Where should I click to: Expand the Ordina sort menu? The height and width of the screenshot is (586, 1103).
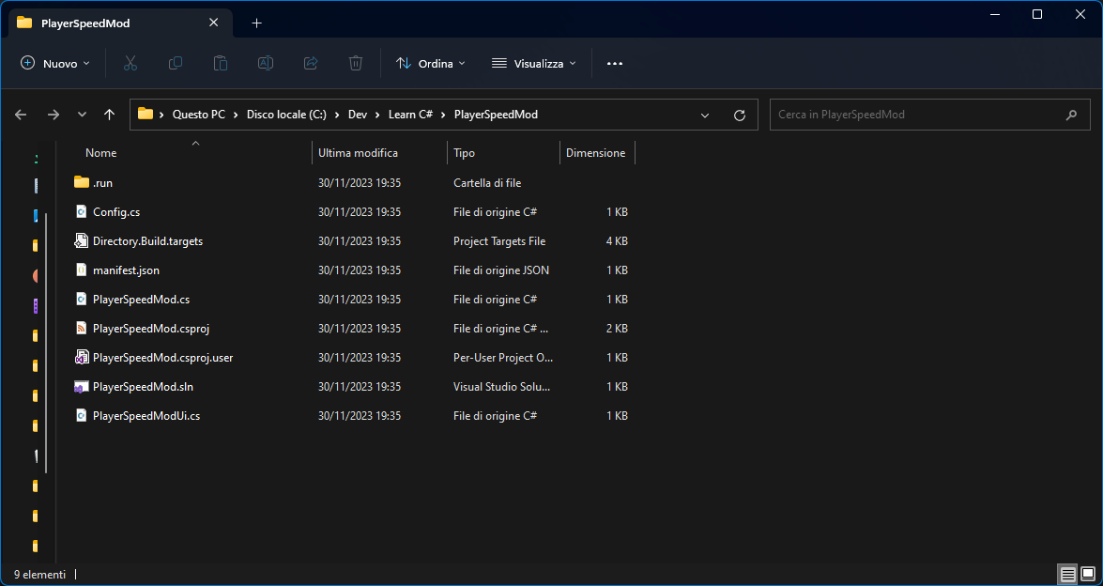point(431,63)
